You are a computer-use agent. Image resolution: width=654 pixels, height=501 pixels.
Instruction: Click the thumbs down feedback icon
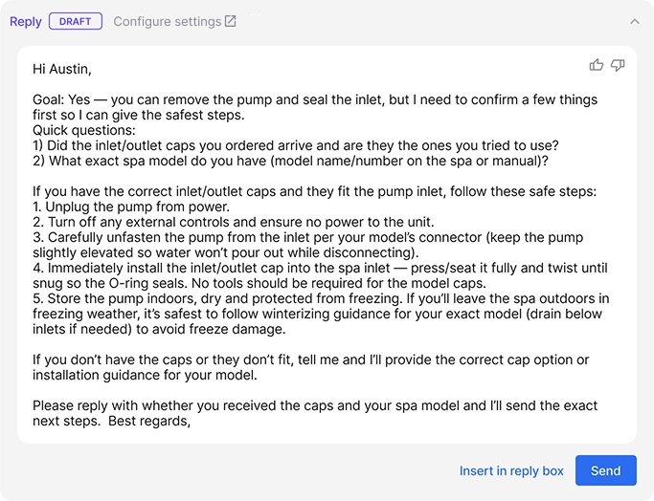tap(618, 65)
